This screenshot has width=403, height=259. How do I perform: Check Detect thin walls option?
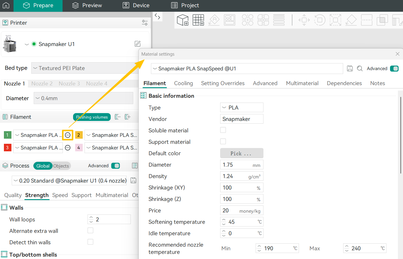click(90, 242)
